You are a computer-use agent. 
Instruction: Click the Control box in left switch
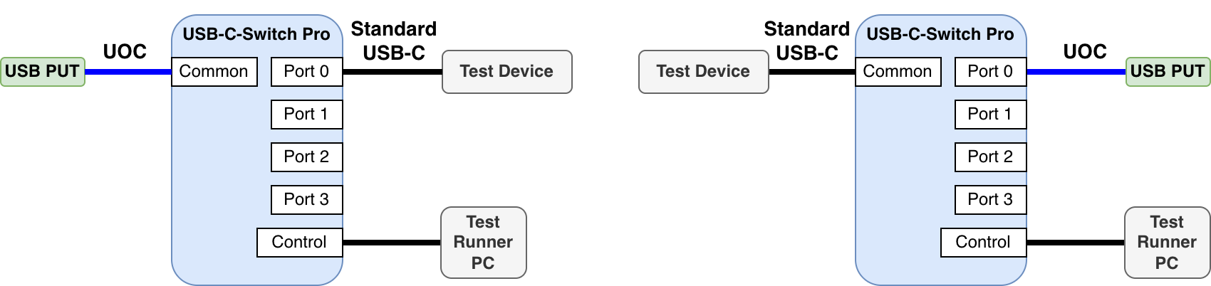(299, 243)
